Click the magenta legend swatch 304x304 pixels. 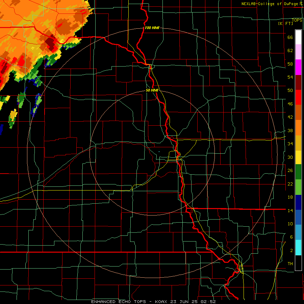[298, 67]
